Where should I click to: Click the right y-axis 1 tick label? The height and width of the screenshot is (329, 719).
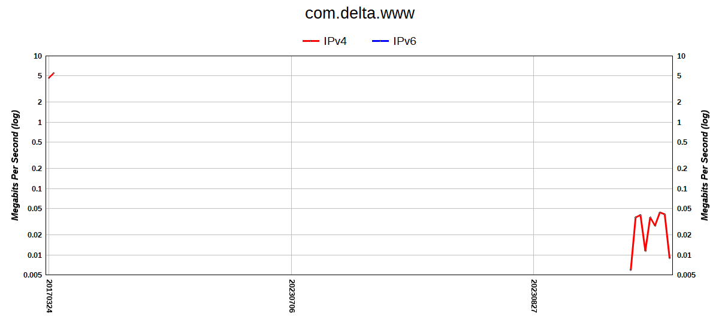[679, 122]
